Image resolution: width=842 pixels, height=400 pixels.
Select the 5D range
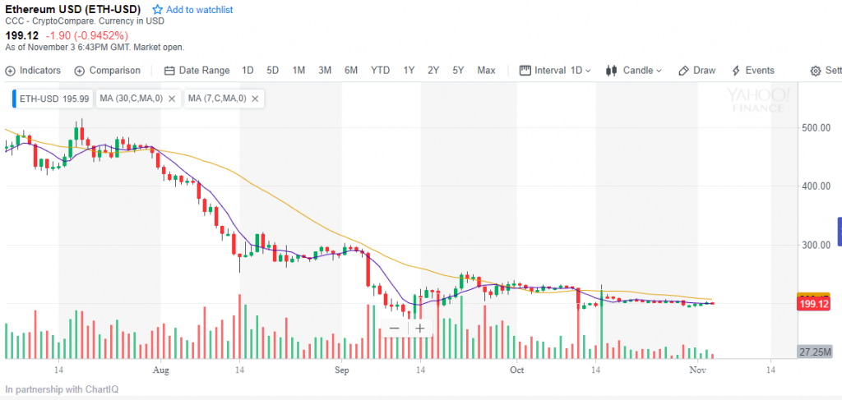coord(273,71)
